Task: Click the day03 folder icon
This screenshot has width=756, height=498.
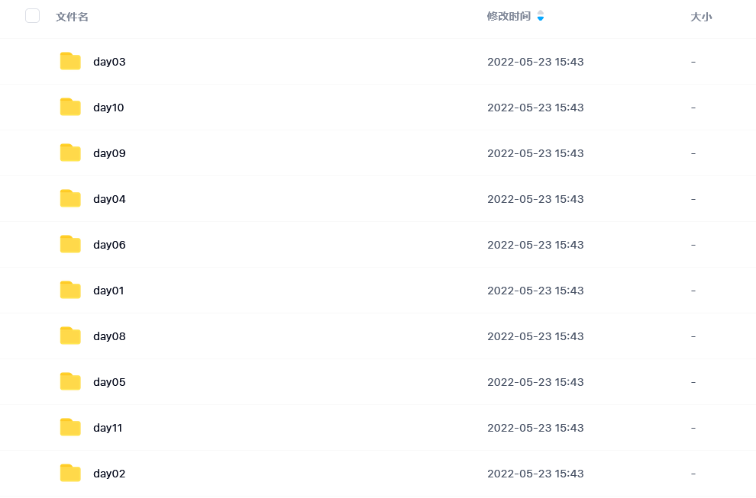Action: [x=70, y=61]
